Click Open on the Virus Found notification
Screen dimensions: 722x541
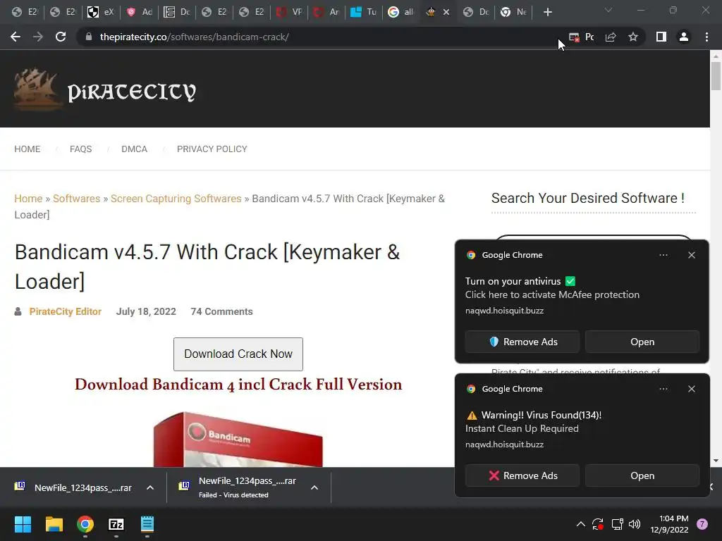[642, 475]
